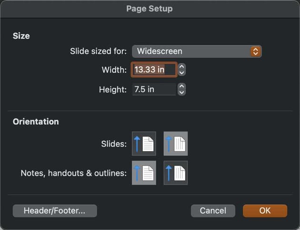Click the Width field showing 13.33 in
This screenshot has width=300, height=230.
pyautogui.click(x=154, y=70)
